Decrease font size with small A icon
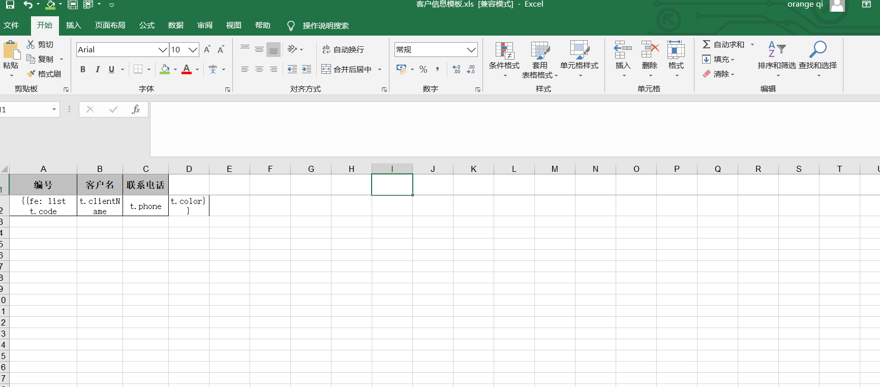This screenshot has height=387, width=880. [x=221, y=49]
